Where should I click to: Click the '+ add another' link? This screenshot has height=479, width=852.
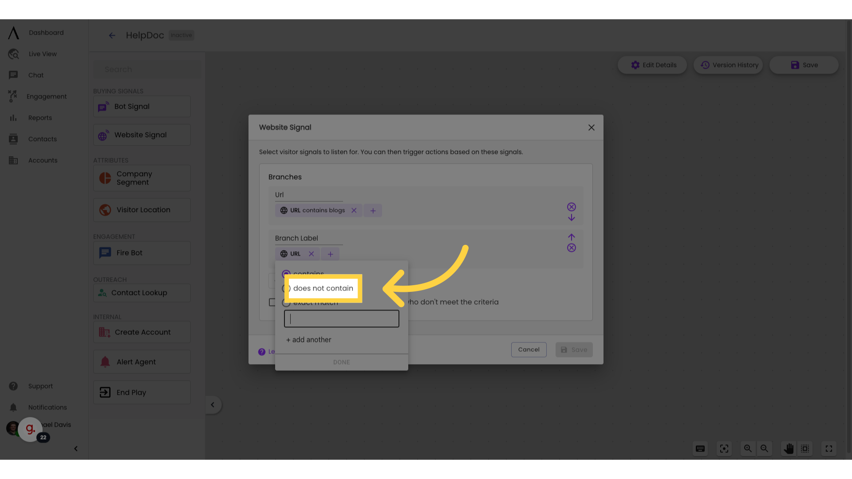pyautogui.click(x=308, y=340)
